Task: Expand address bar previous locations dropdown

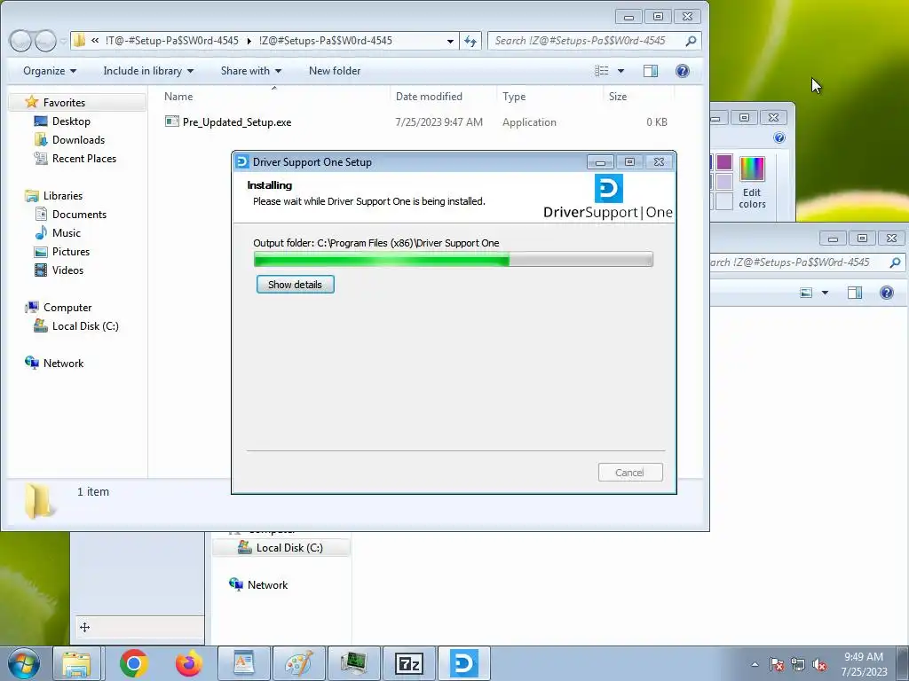Action: [450, 41]
